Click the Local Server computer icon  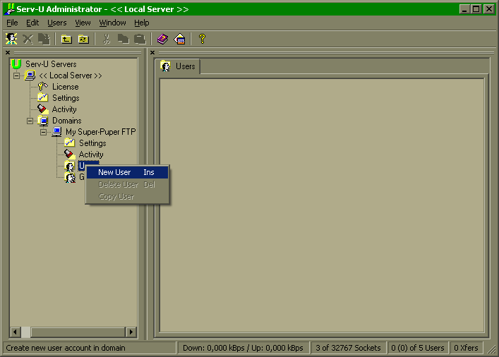pos(30,75)
